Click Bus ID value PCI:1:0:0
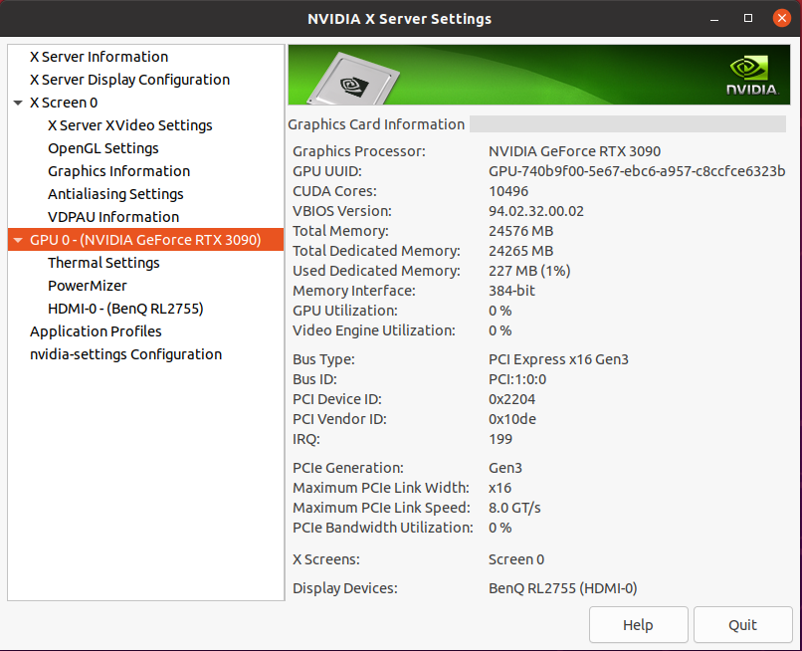This screenshot has width=802, height=651. (517, 380)
